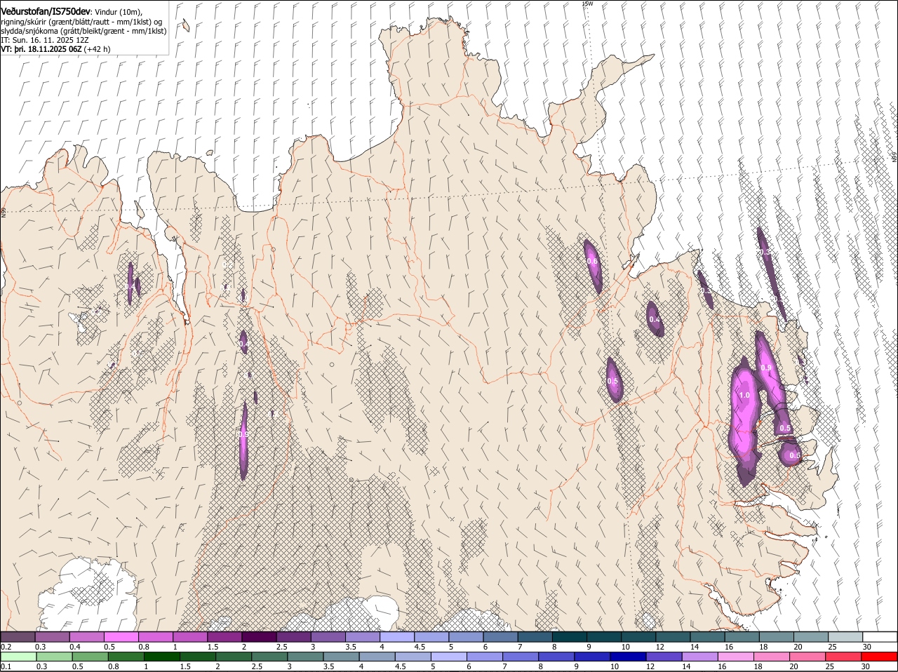Click the small island off the north coast

[x=185, y=27]
